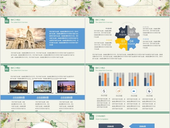Click the 工作完成情况 slide title
The width and height of the screenshot is (170, 128).
click(100, 116)
